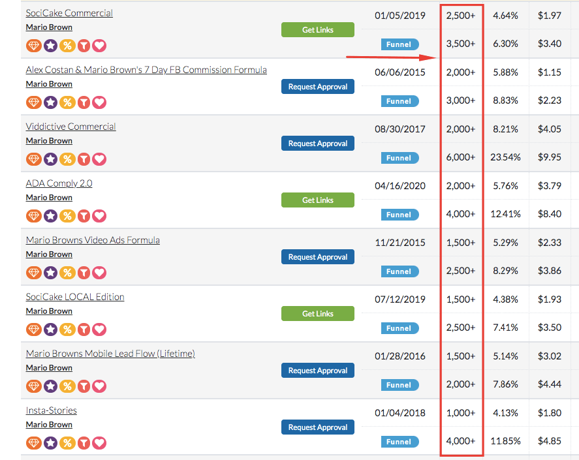Open Mario Browns Mobile Lead Flow (Lifetime) link
Screen dimensions: 579x460
[x=110, y=354]
